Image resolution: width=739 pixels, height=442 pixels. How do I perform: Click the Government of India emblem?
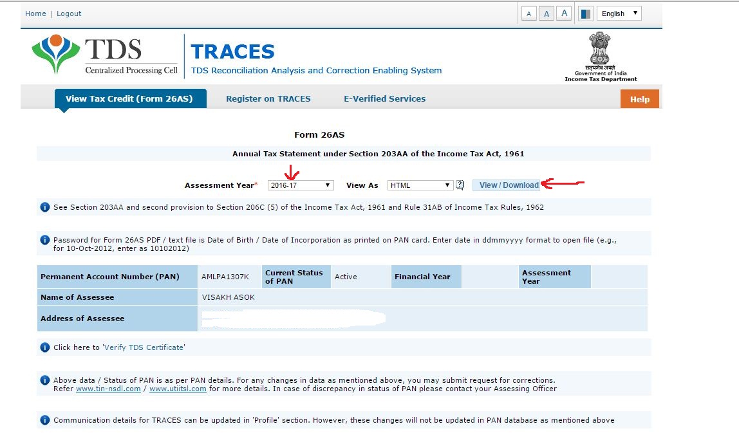601,57
